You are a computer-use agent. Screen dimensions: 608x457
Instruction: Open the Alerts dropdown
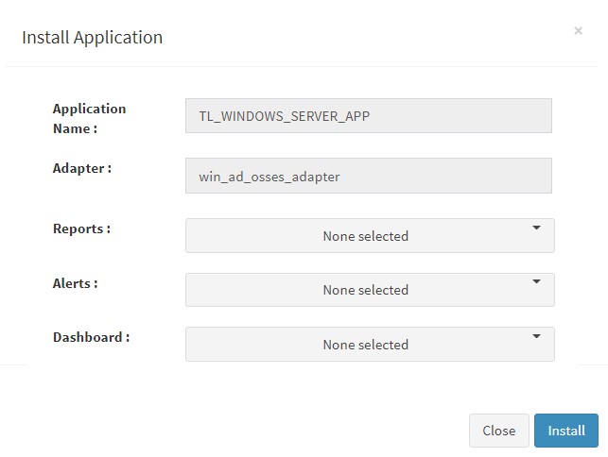[x=370, y=290]
